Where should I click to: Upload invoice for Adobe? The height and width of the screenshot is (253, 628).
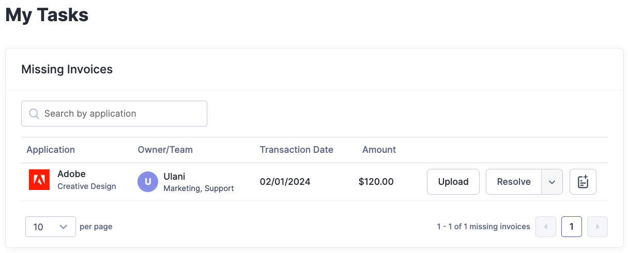(x=453, y=182)
